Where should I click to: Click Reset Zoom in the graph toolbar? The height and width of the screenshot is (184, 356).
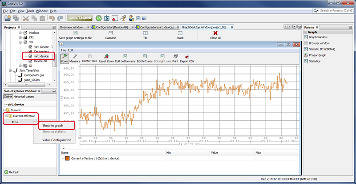pyautogui.click(x=105, y=58)
